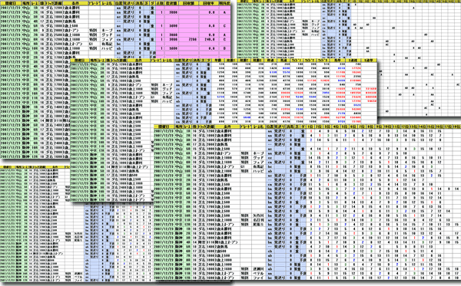Select the G1 grade cell in the bottom-right sheet

(243, 166)
